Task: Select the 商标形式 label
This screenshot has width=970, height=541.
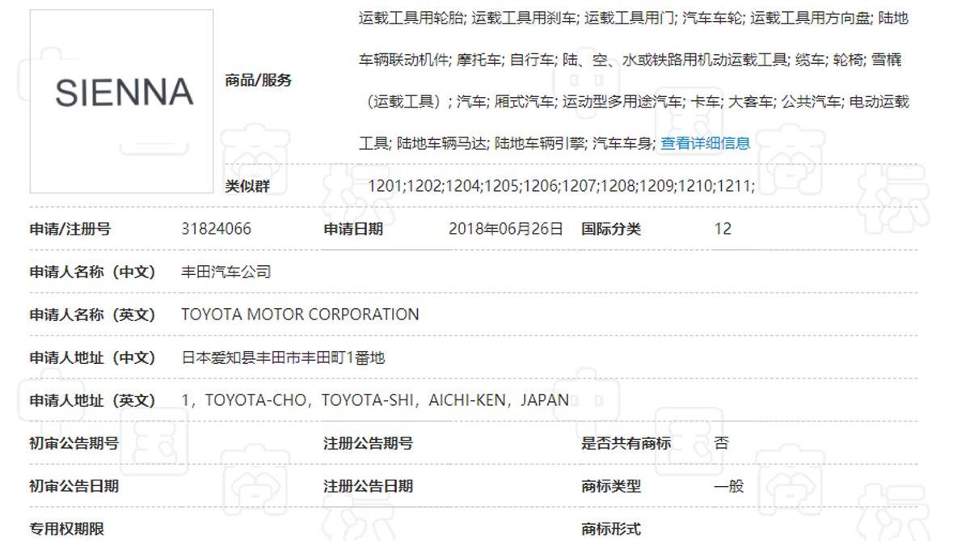Action: click(x=611, y=529)
